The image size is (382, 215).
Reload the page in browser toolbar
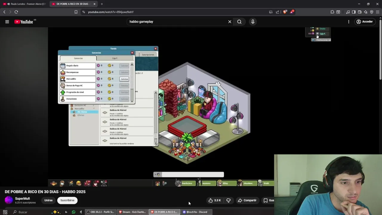tap(16, 12)
